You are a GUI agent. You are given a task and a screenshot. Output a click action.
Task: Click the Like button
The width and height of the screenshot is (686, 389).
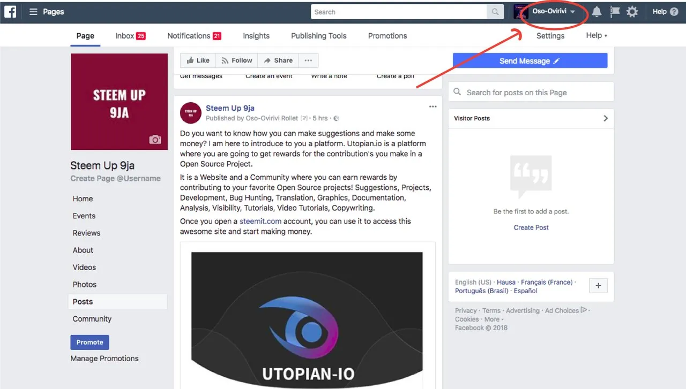pos(198,60)
